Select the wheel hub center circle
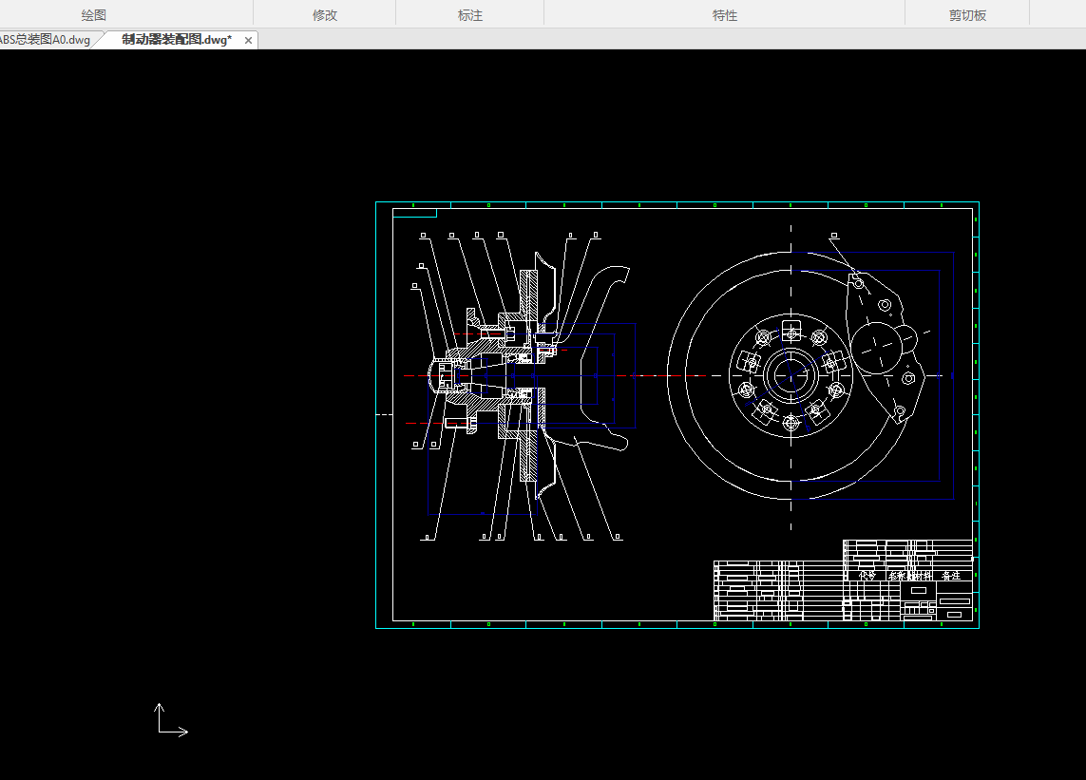 point(791,375)
